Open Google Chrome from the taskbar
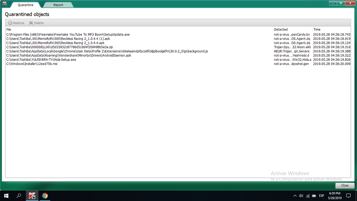Viewport: 357px width, 201px height. point(45,196)
